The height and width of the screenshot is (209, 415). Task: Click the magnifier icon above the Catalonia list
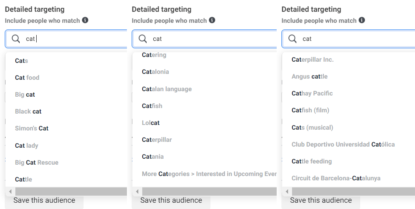[143, 39]
